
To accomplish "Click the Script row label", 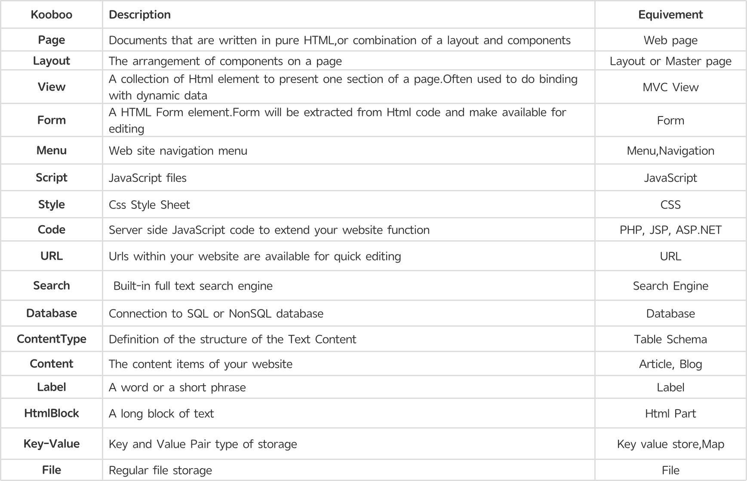I will [x=52, y=178].
